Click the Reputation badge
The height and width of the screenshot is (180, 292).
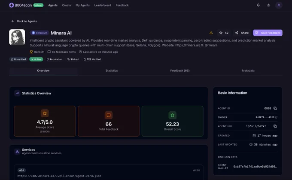point(55,59)
